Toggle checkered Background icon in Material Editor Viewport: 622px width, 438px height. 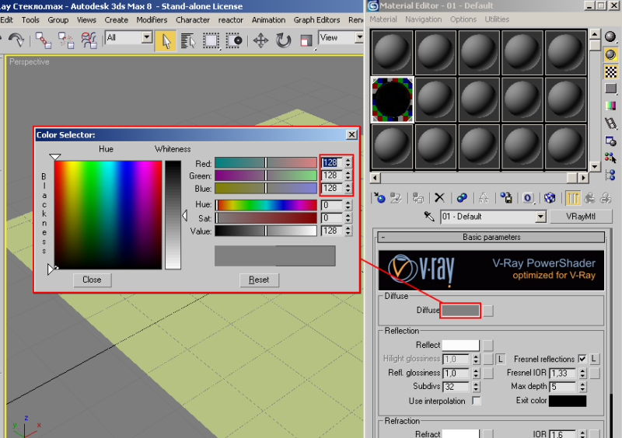click(x=610, y=71)
